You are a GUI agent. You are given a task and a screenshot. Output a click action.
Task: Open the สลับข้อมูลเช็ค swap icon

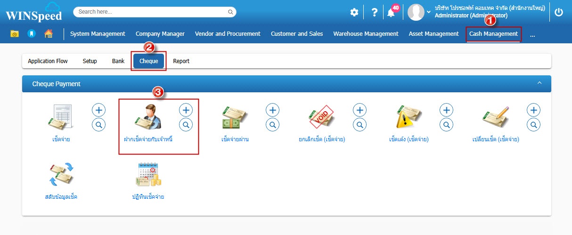click(x=61, y=175)
